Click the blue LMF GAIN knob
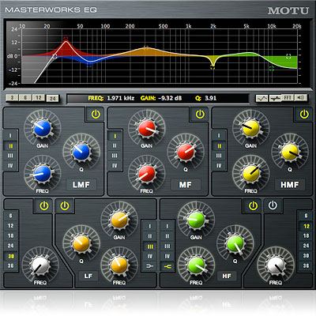Viewport: 316px width, 316px height. click(x=42, y=128)
